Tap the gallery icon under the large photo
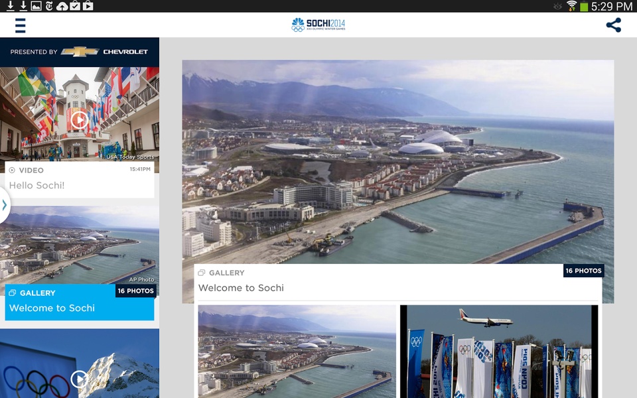This screenshot has height=398, width=637. click(x=202, y=273)
